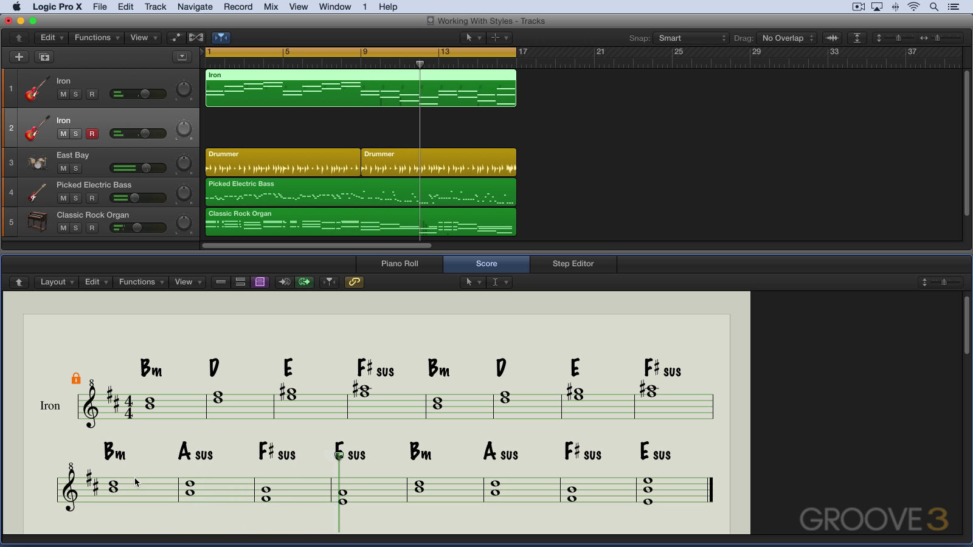Open the Mix menu
Image resolution: width=973 pixels, height=547 pixels.
271,7
